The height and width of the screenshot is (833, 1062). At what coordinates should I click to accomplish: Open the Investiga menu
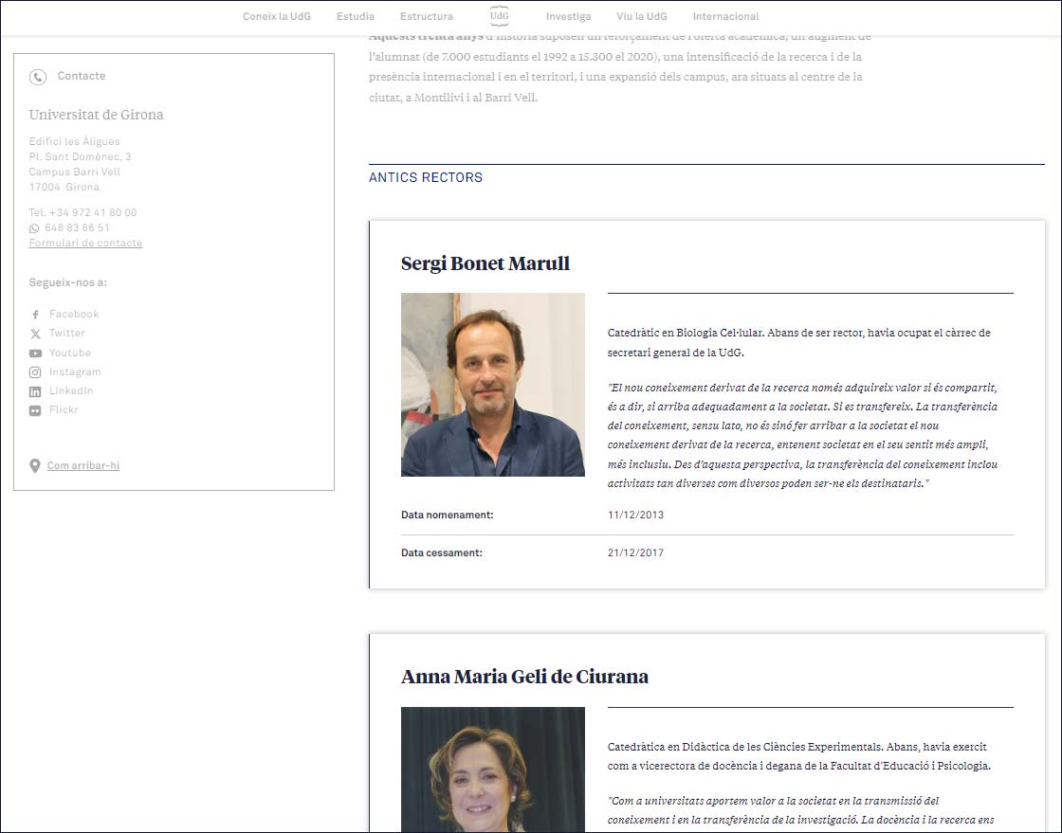(568, 16)
